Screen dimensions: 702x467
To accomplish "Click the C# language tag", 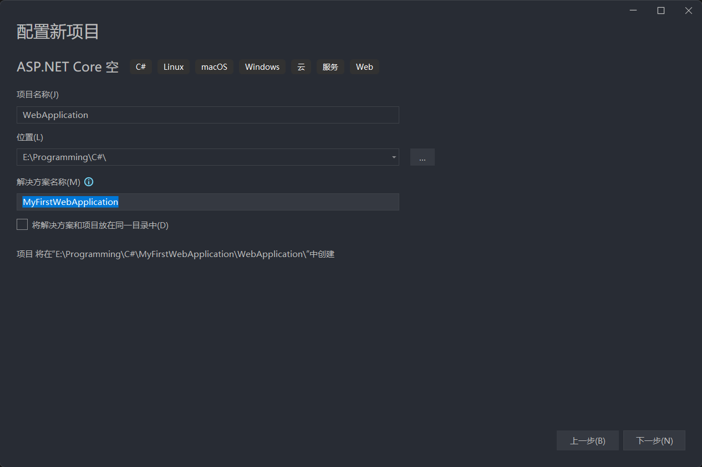I will [141, 67].
